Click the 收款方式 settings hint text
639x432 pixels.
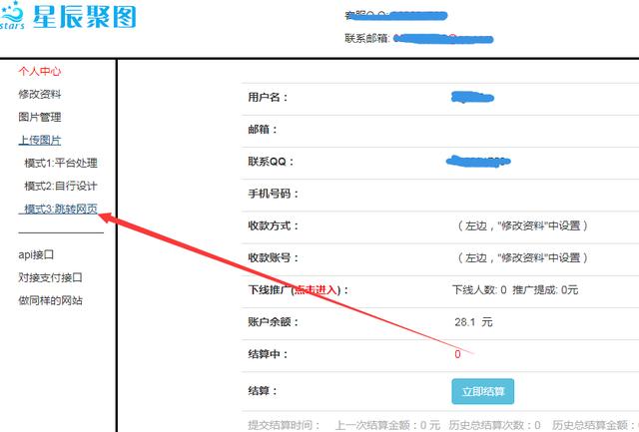coord(522,225)
